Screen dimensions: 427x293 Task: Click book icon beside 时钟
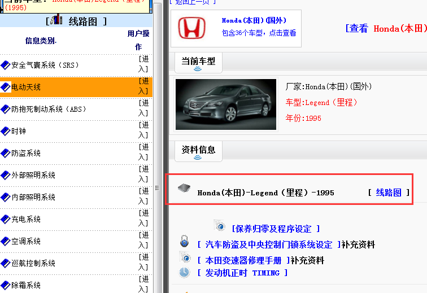point(6,131)
